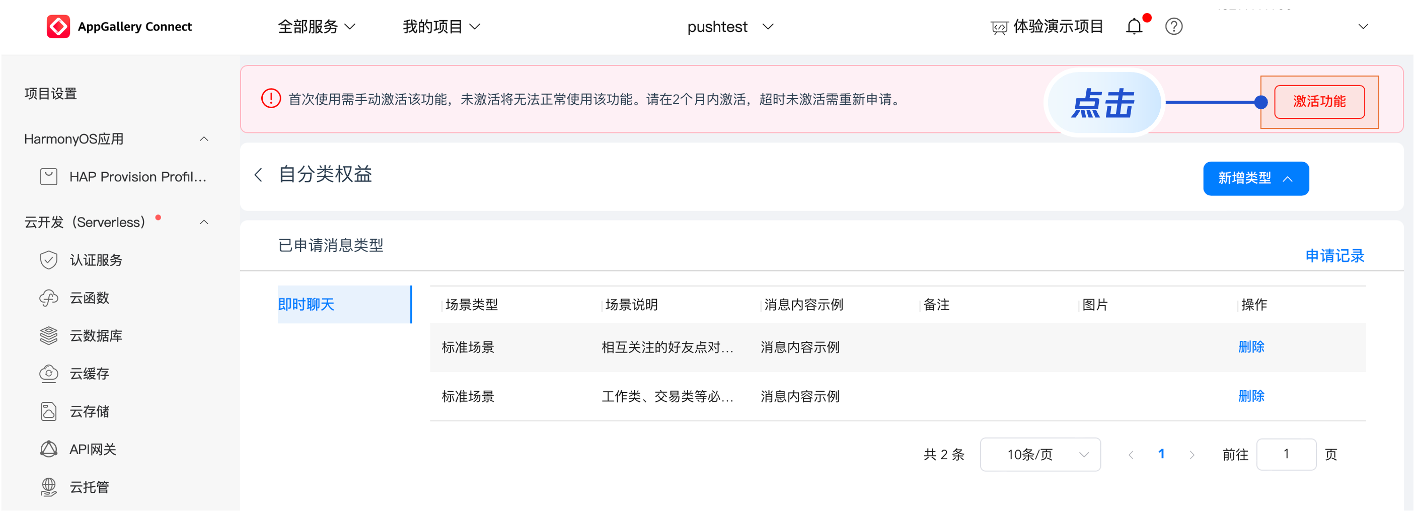The image size is (1414, 512).
Task: Click the 消息内容示例 column header
Action: click(803, 305)
